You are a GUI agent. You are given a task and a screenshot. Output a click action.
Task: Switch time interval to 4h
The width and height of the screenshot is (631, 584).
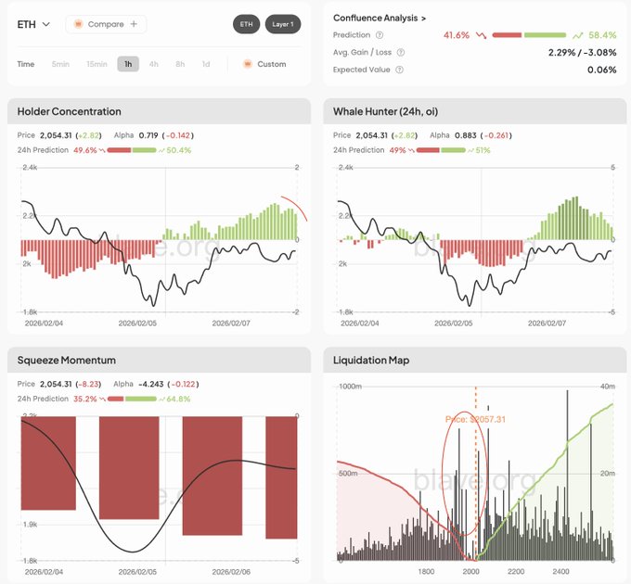153,64
